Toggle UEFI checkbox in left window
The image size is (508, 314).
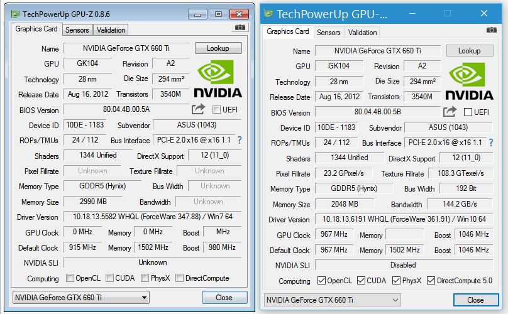[x=216, y=110]
